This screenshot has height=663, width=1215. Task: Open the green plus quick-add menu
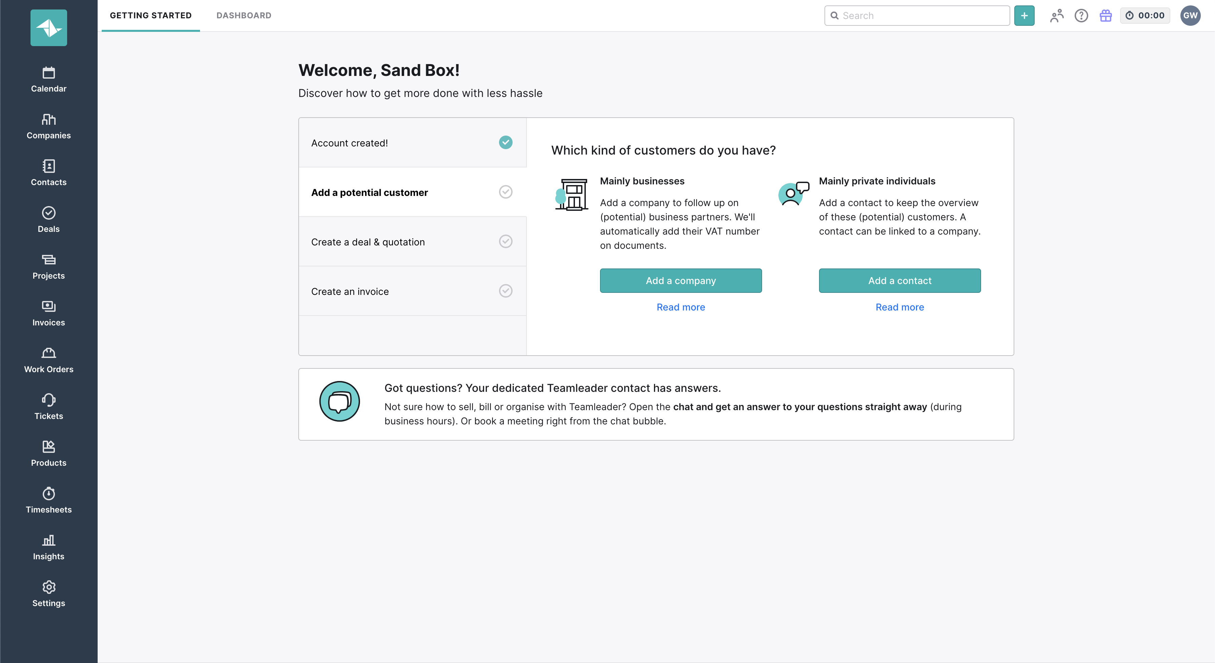click(x=1024, y=16)
